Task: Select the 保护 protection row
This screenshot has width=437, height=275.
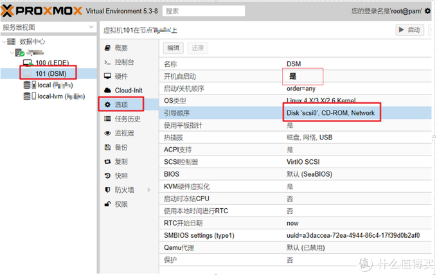Action: coord(295,260)
